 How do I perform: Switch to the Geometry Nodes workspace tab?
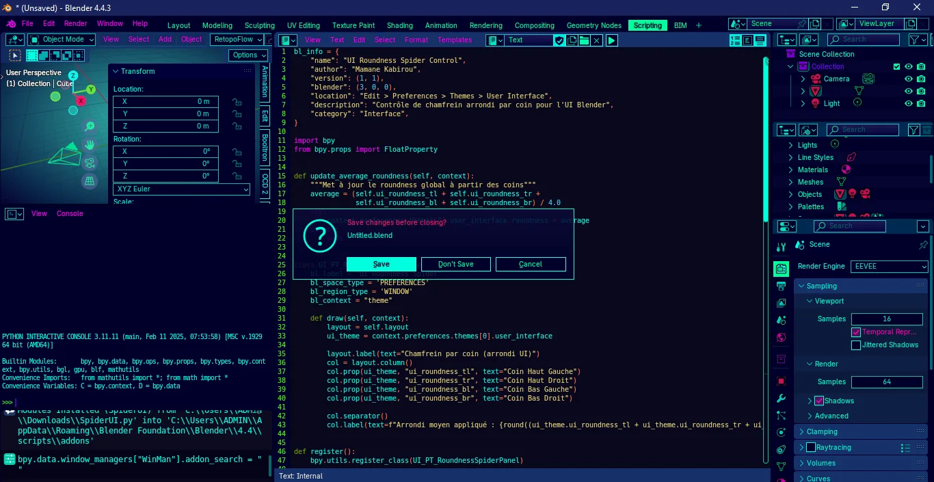click(x=594, y=26)
